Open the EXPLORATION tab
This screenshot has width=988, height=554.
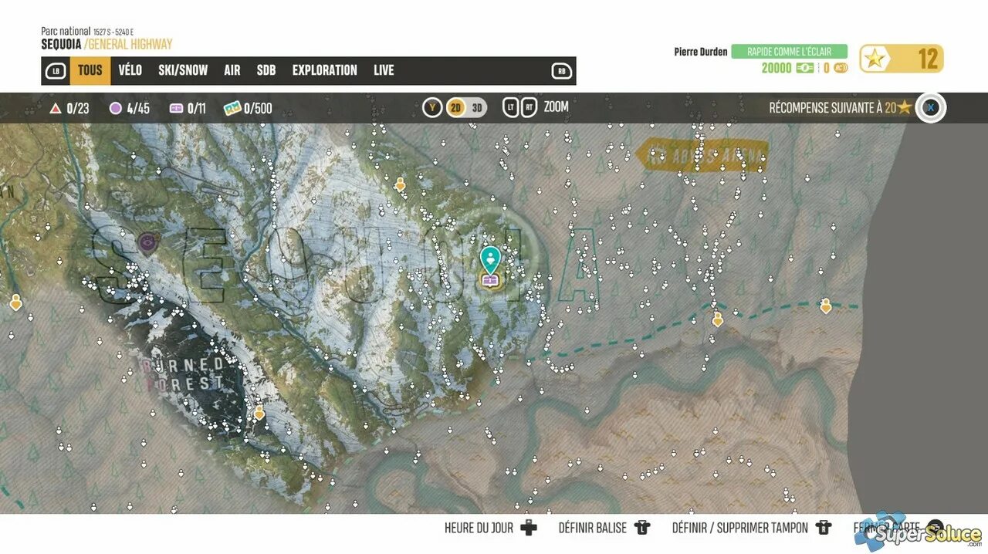tap(324, 70)
